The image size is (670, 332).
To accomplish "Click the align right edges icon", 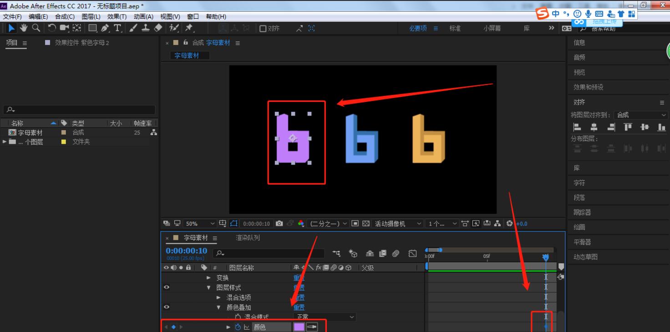I will [x=611, y=127].
